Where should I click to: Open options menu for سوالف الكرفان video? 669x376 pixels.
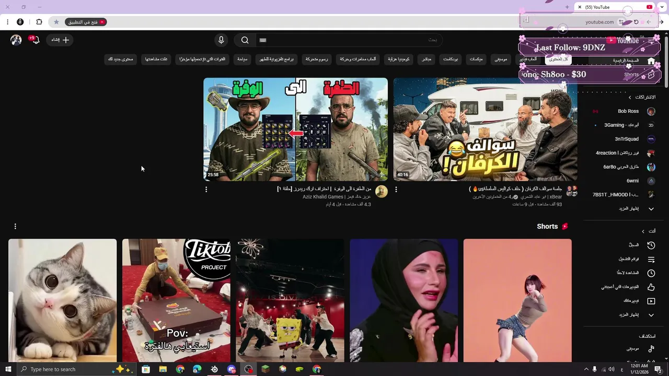click(396, 190)
